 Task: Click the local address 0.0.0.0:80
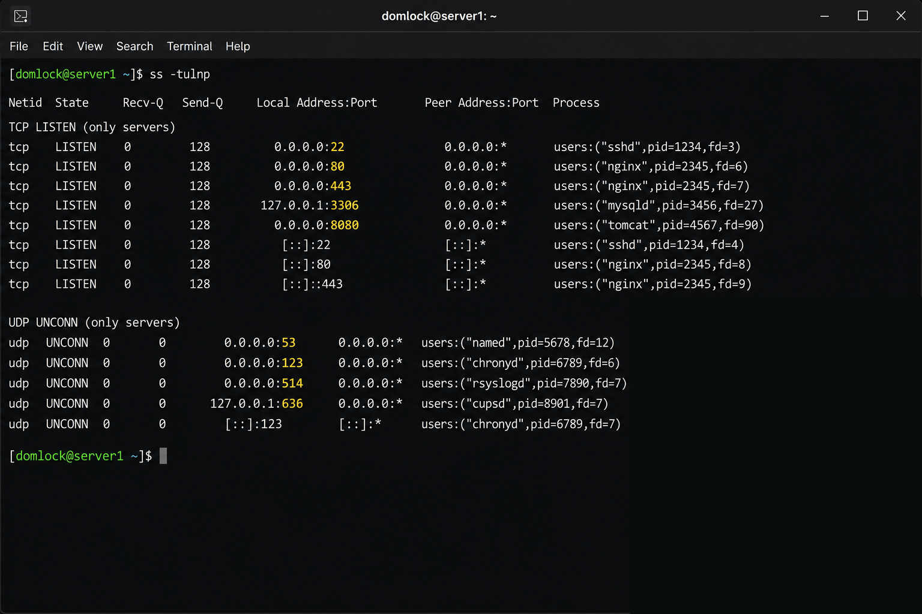tap(309, 167)
